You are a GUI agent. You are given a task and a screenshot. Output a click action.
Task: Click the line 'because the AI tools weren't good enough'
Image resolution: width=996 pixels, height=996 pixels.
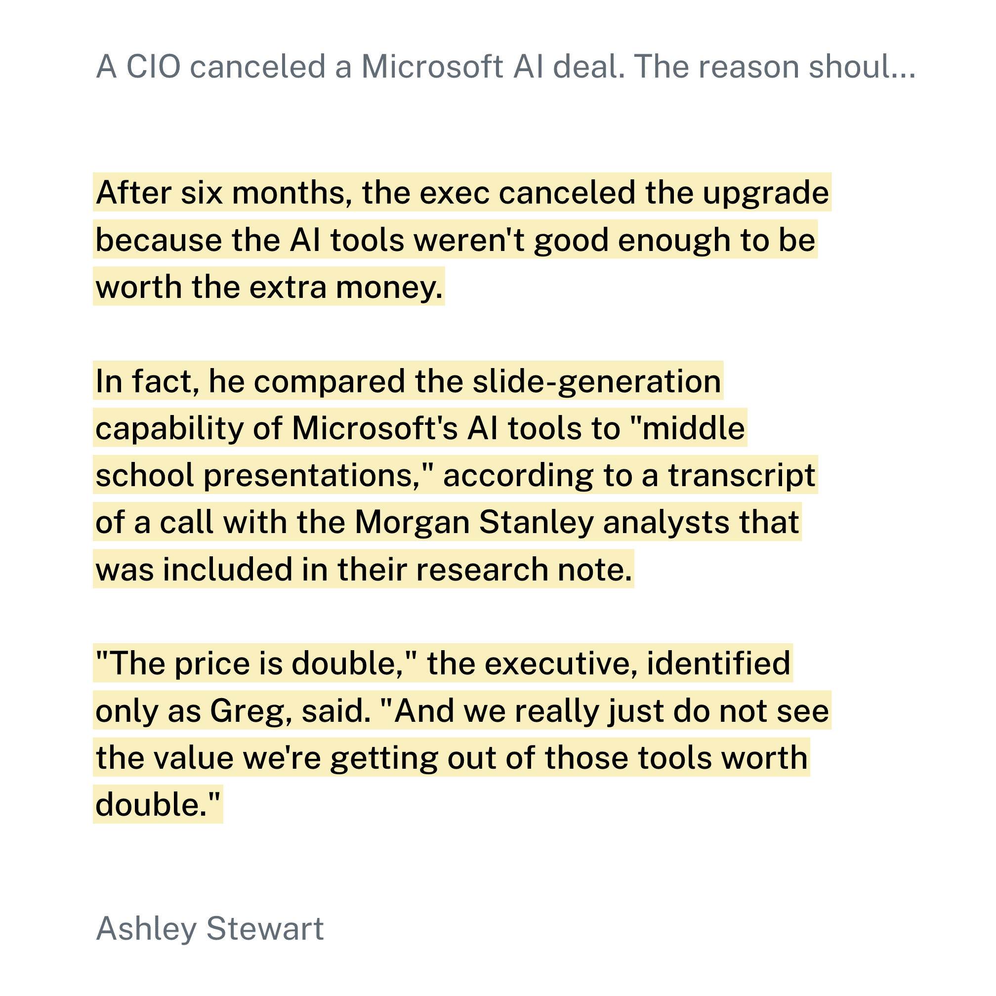455,239
